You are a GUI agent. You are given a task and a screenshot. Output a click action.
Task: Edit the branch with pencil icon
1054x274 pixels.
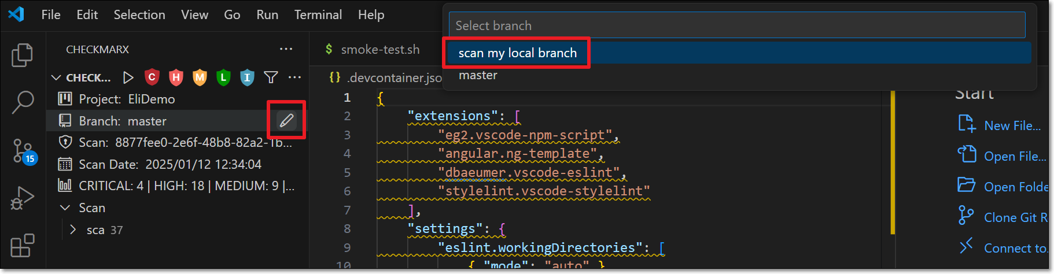click(286, 120)
